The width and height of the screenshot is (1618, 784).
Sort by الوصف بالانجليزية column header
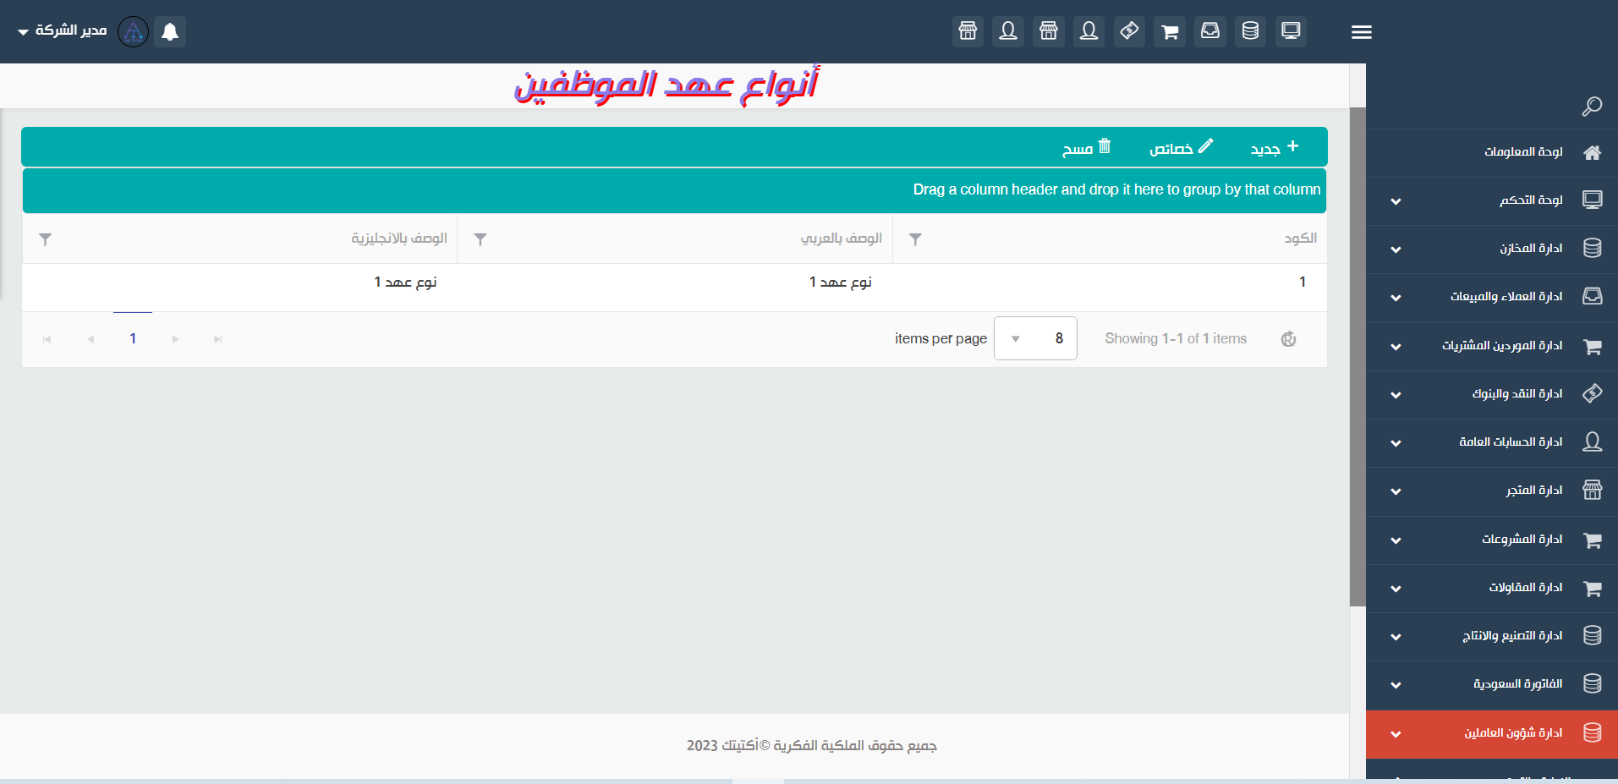click(399, 238)
